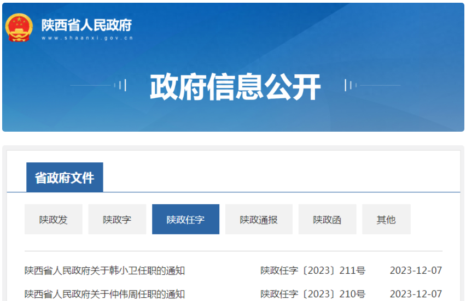Open the 韩小卫任职的通知 document
The height and width of the screenshot is (301, 466).
(x=104, y=270)
